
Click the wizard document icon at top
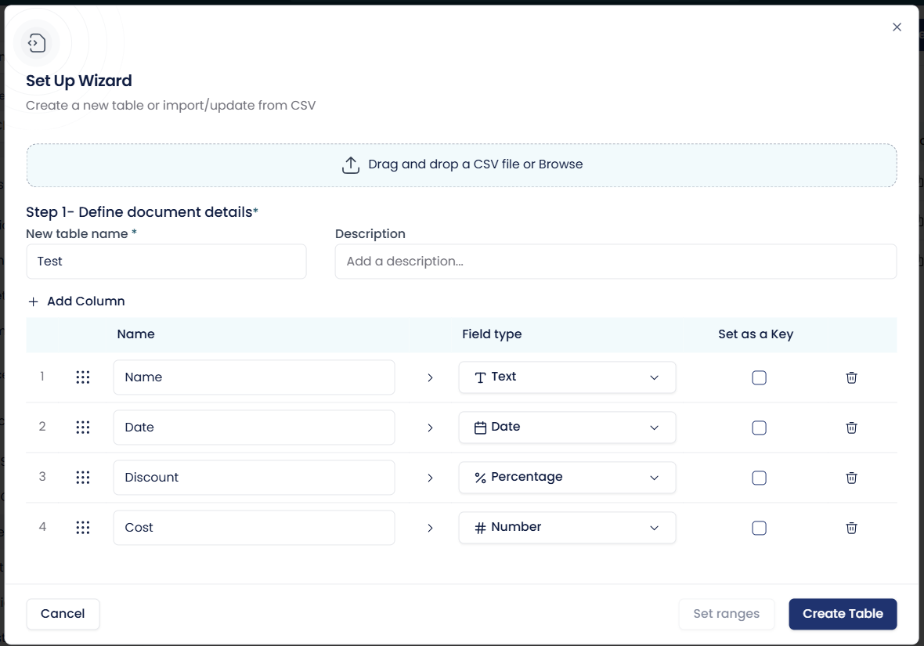point(37,43)
